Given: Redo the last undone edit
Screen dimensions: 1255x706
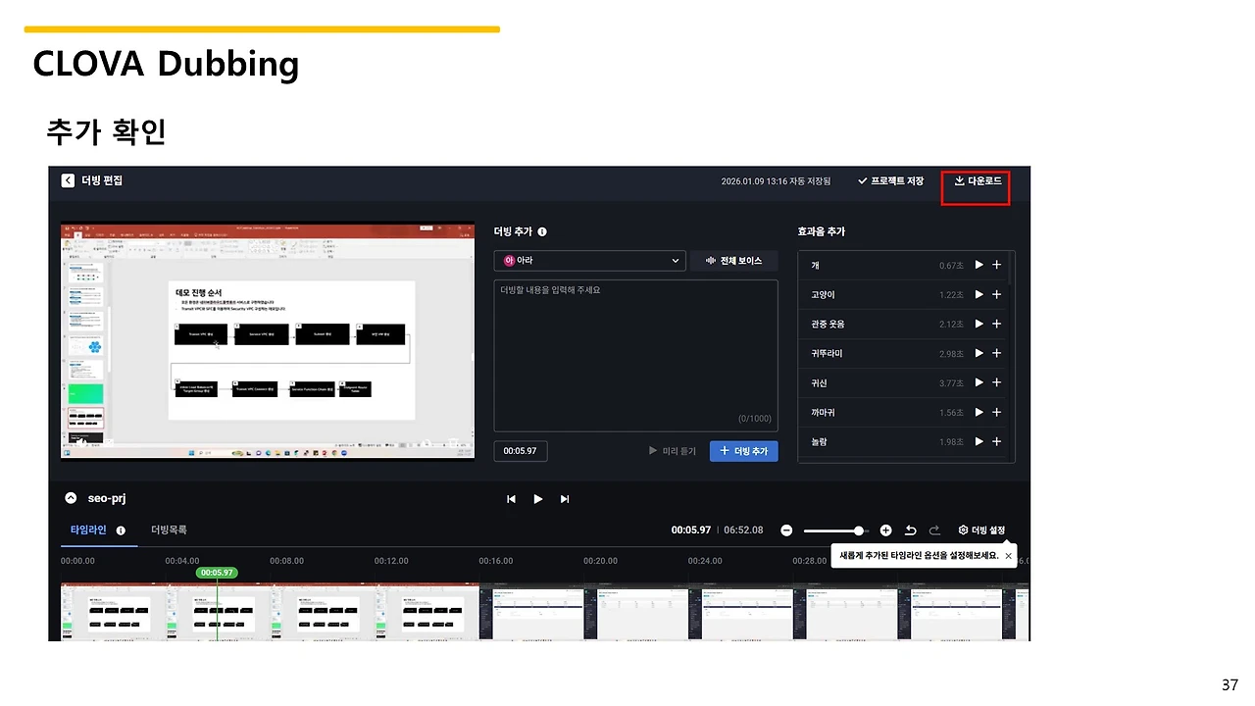Looking at the screenshot, I should coord(934,530).
